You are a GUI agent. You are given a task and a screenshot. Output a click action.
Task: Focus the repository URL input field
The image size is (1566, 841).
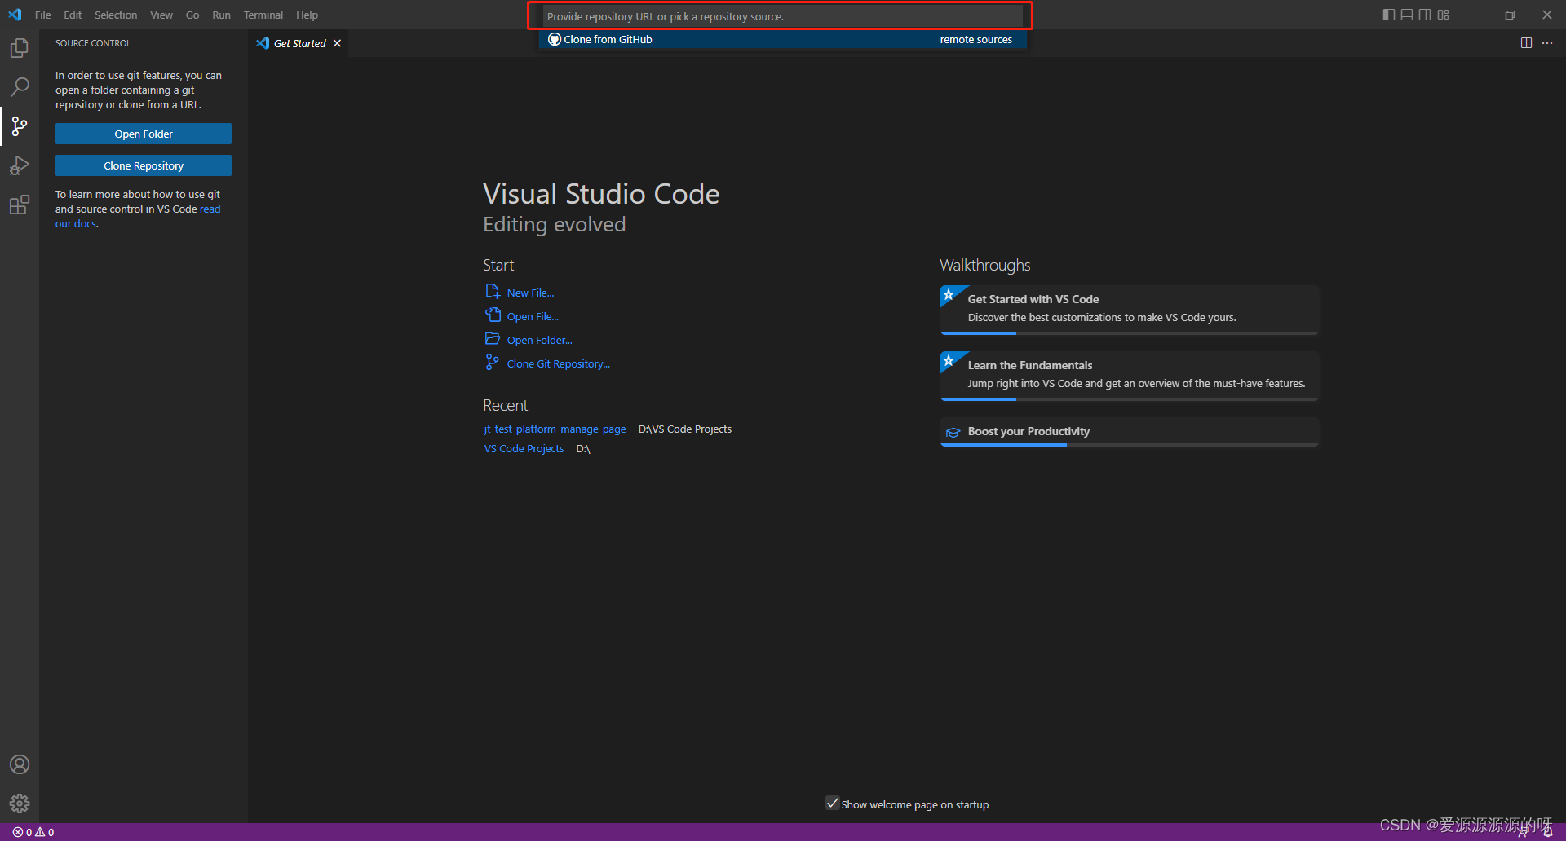781,16
